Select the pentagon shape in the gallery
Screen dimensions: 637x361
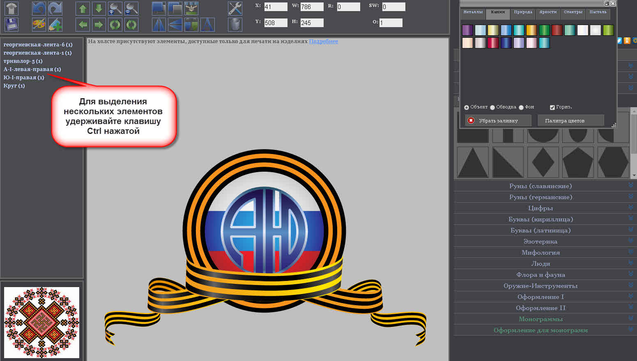[x=578, y=162]
